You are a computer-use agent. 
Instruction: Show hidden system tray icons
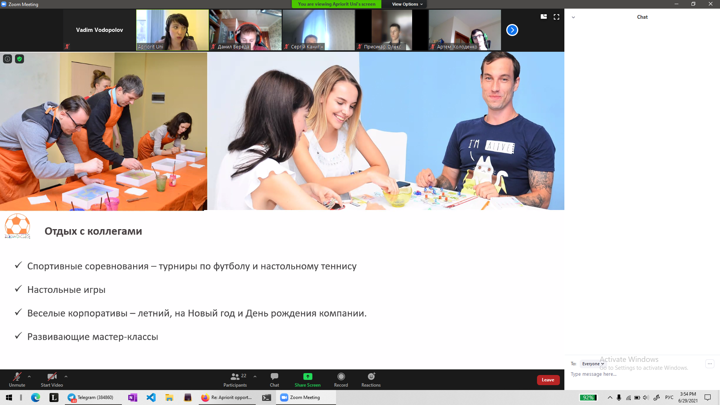point(610,397)
